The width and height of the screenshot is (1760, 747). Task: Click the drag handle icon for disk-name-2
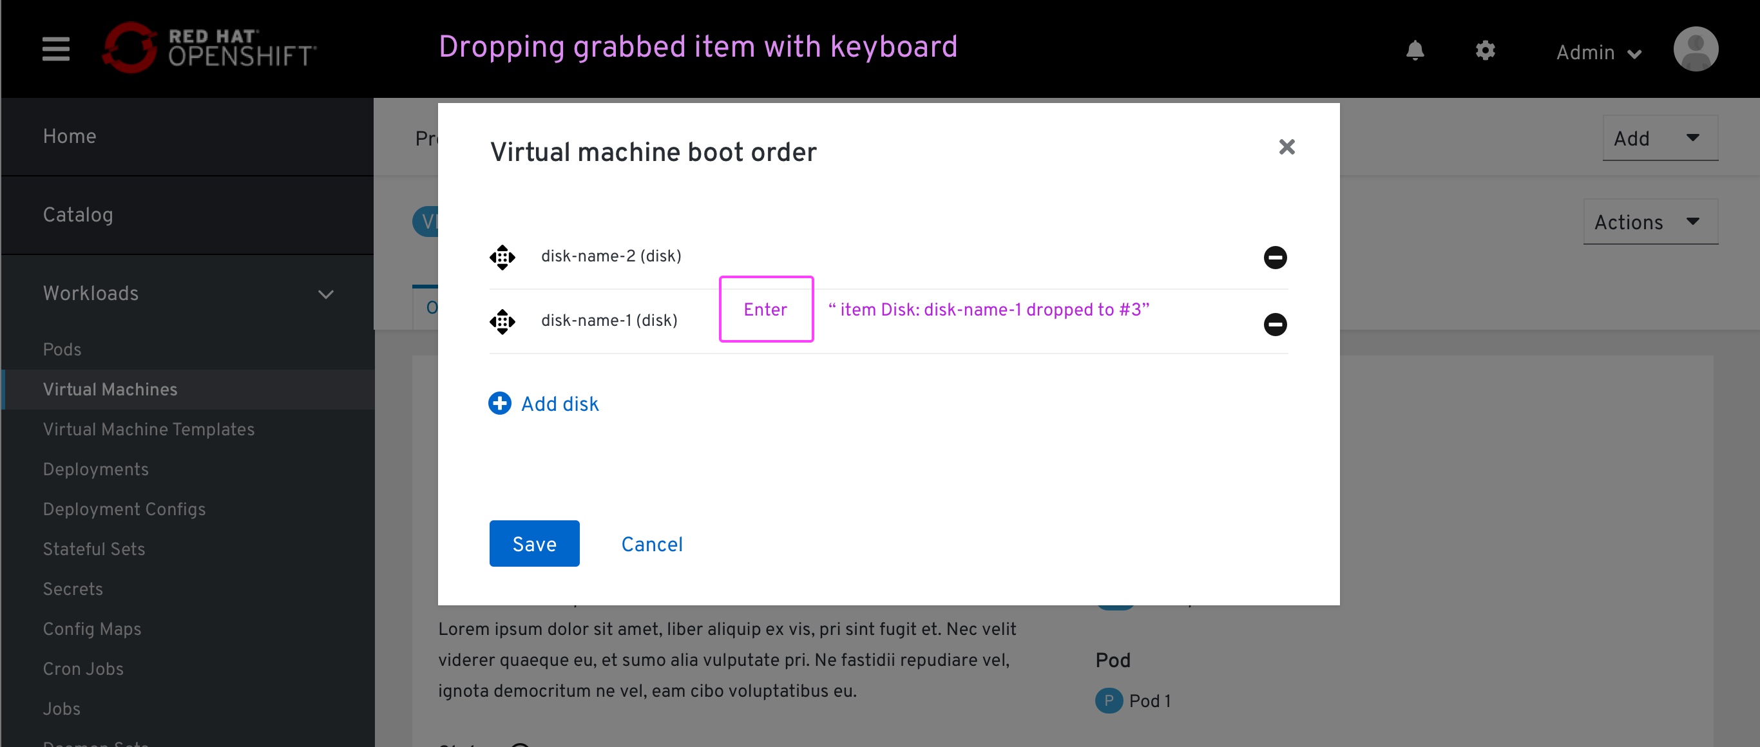[x=502, y=257]
